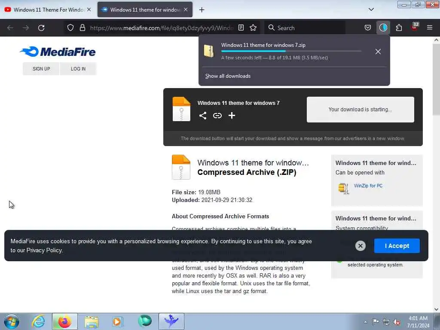Click the plus icon to save file

click(232, 116)
